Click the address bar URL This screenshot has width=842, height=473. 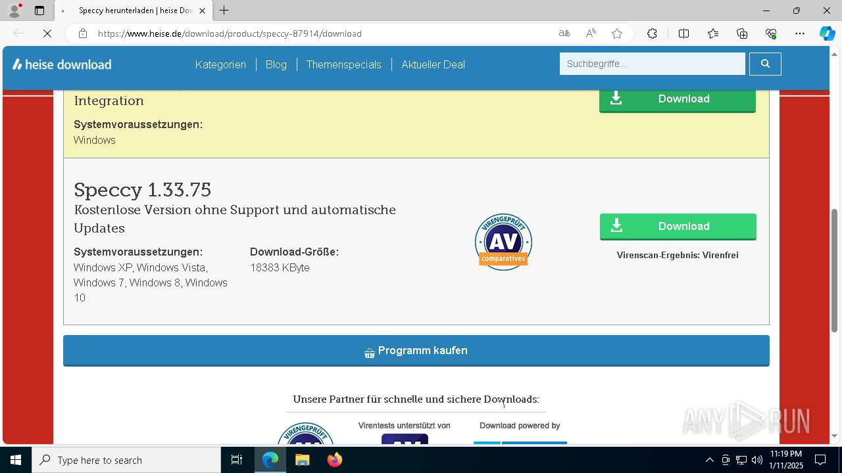(x=230, y=34)
